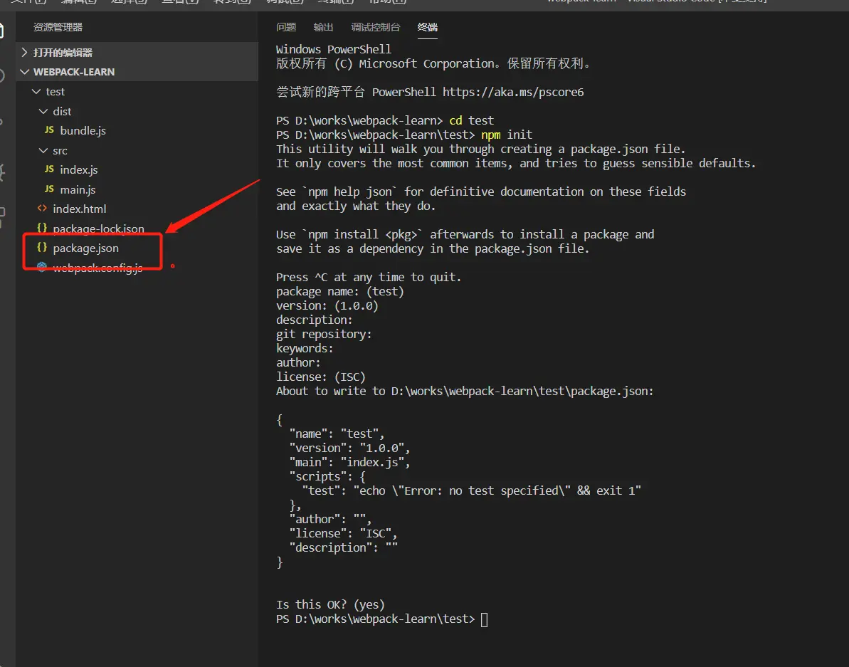Image resolution: width=849 pixels, height=667 pixels.
Task: Click the webpack icon of webpack.config.js
Action: pos(42,266)
